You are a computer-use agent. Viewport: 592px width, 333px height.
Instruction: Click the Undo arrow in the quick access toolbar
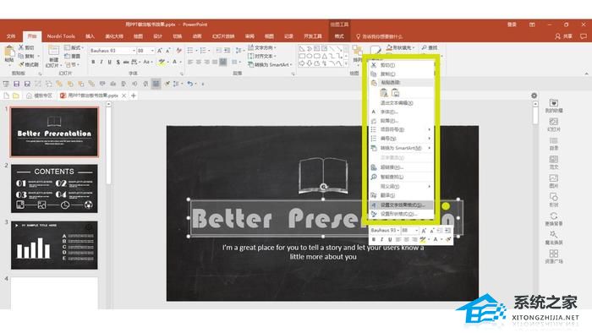[x=190, y=84]
